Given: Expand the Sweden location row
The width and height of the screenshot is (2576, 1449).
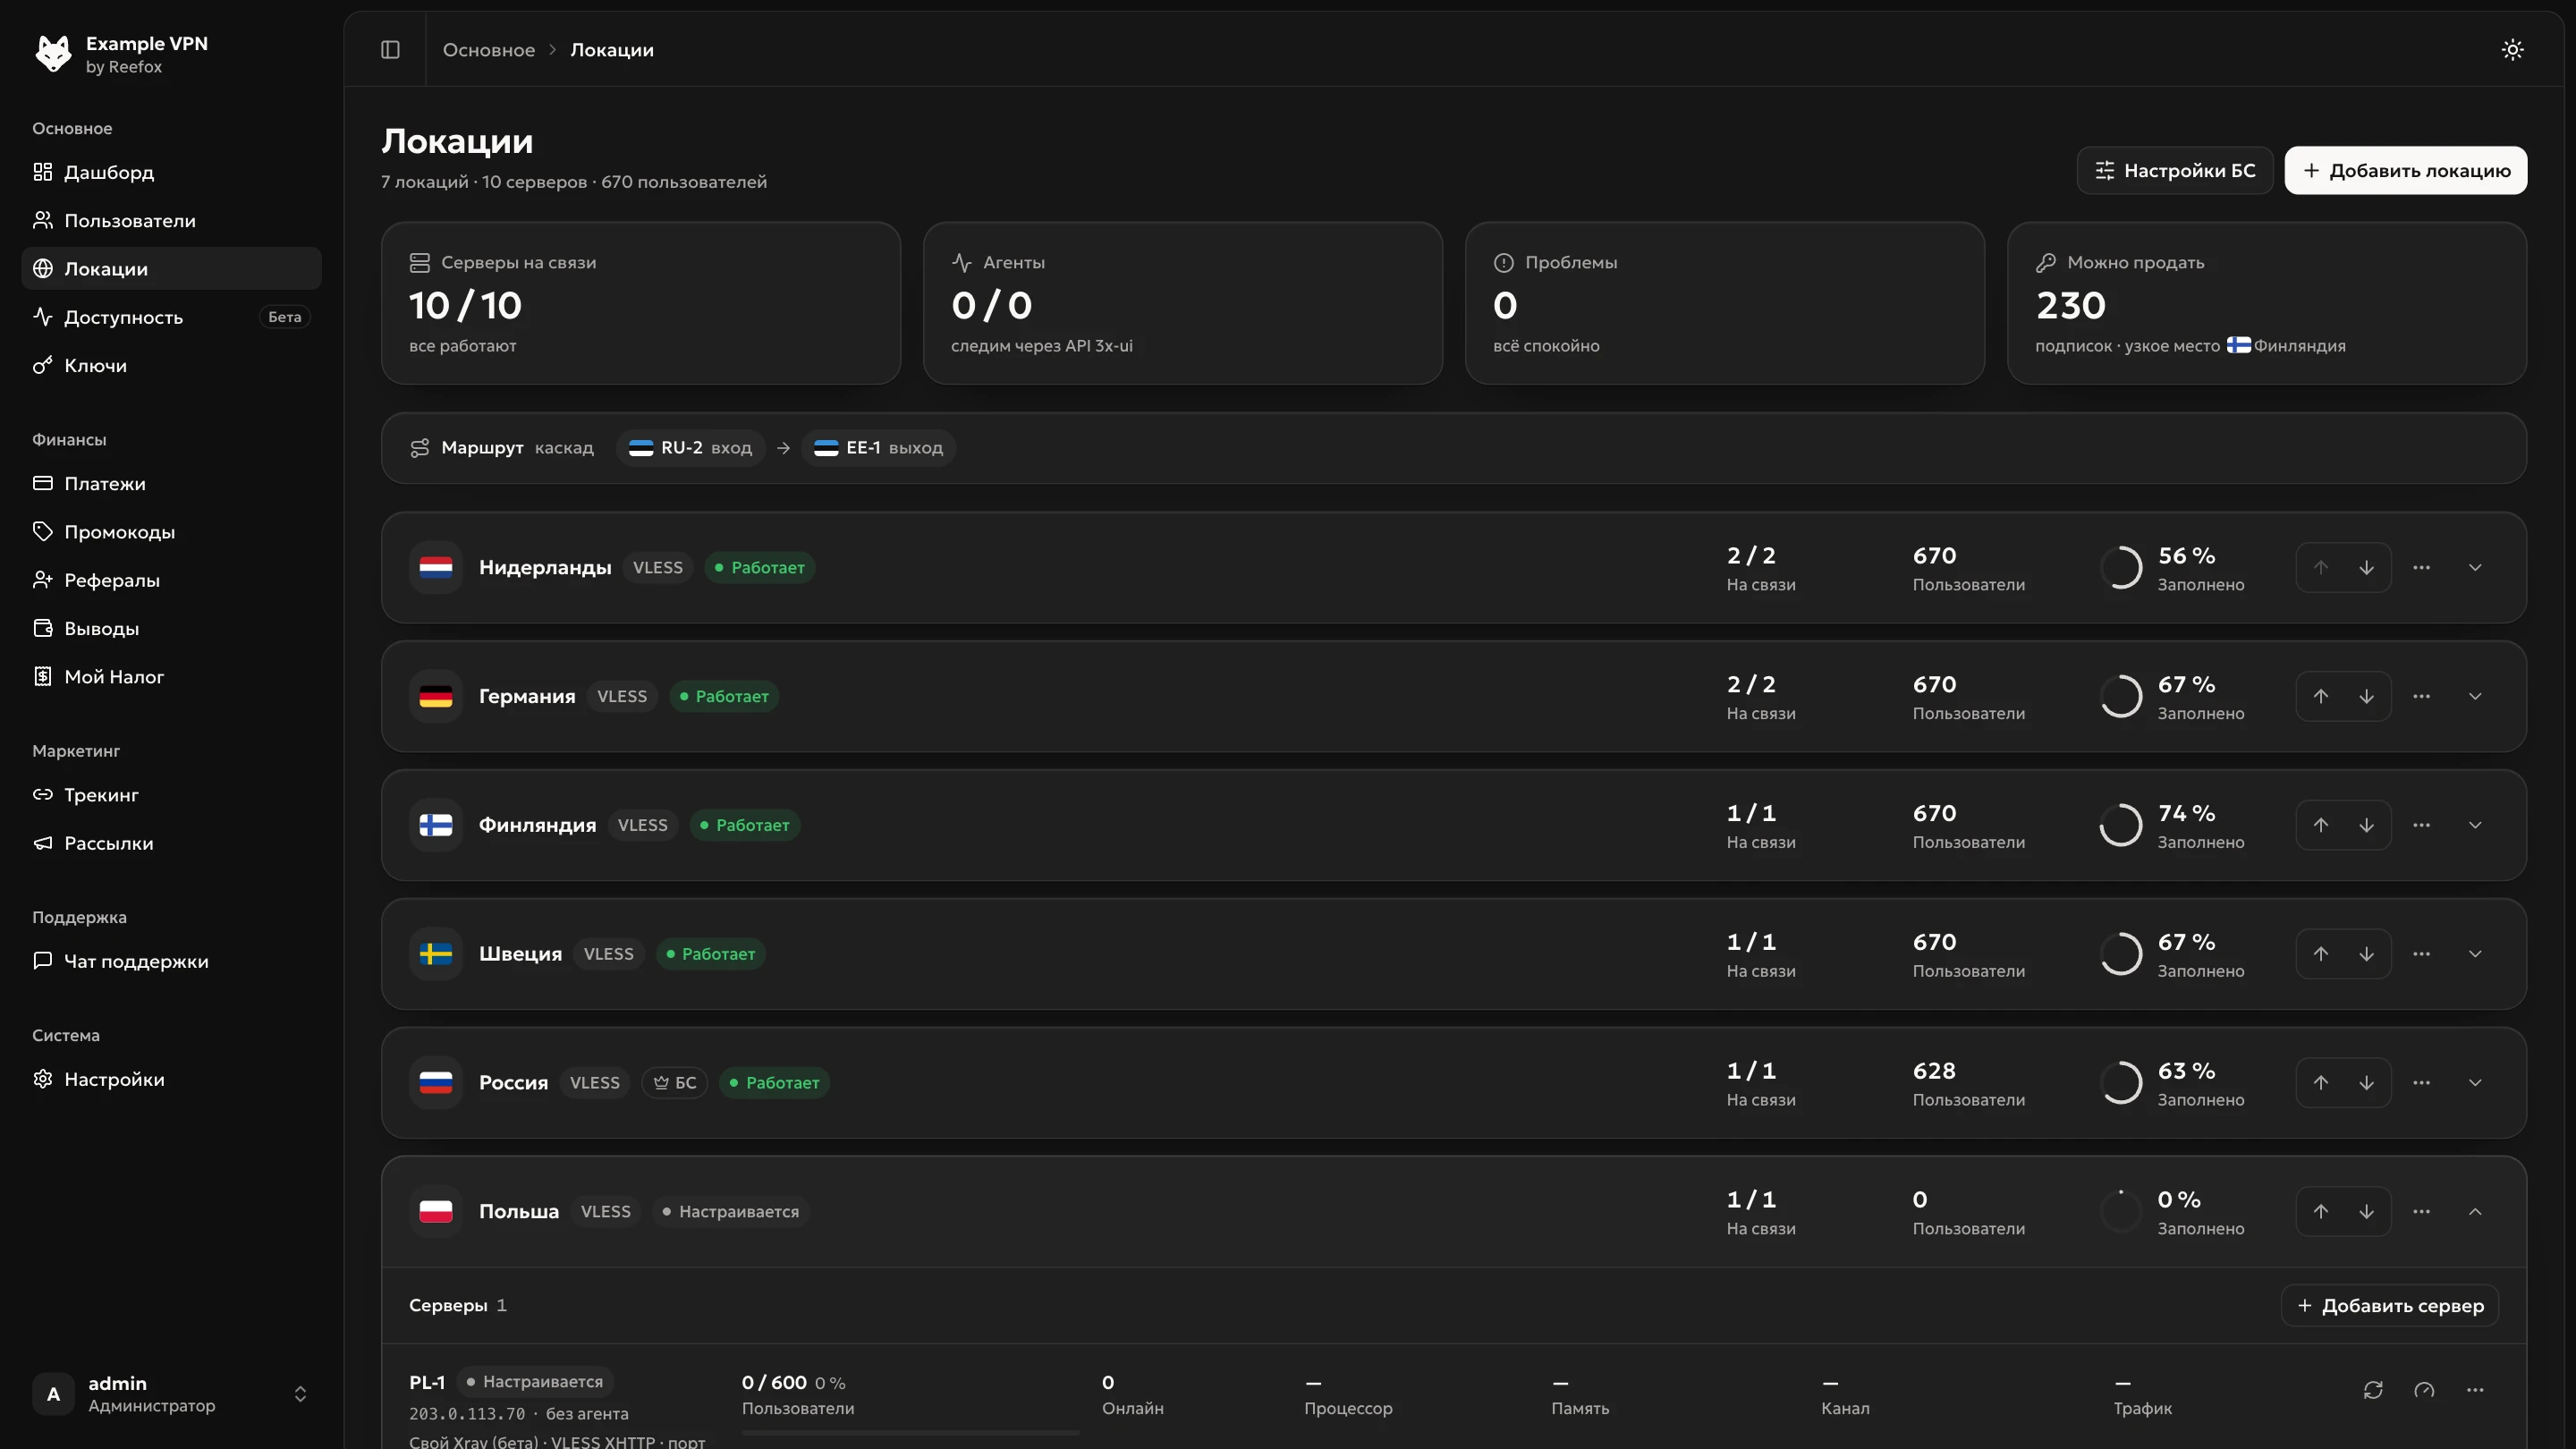Looking at the screenshot, I should pos(2475,954).
